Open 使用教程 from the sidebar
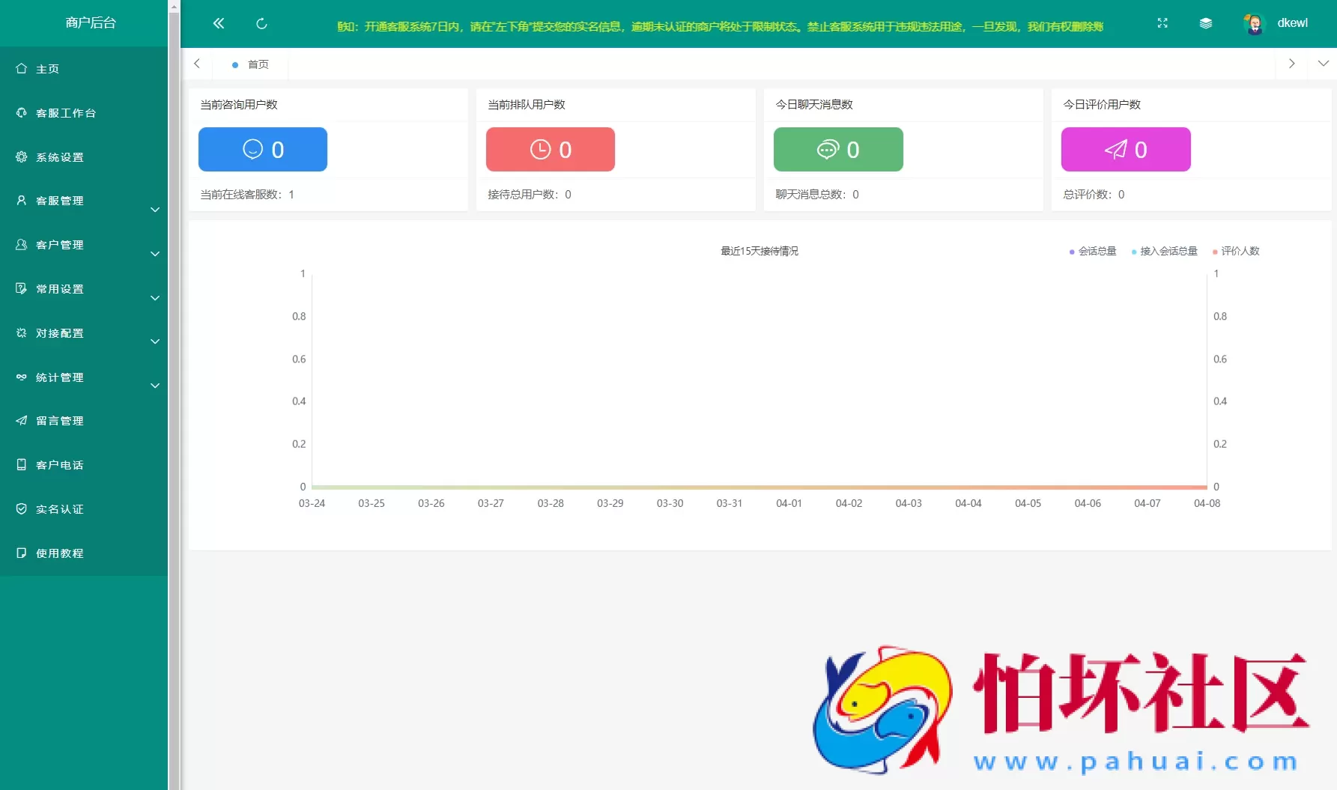This screenshot has height=790, width=1337. tap(60, 553)
